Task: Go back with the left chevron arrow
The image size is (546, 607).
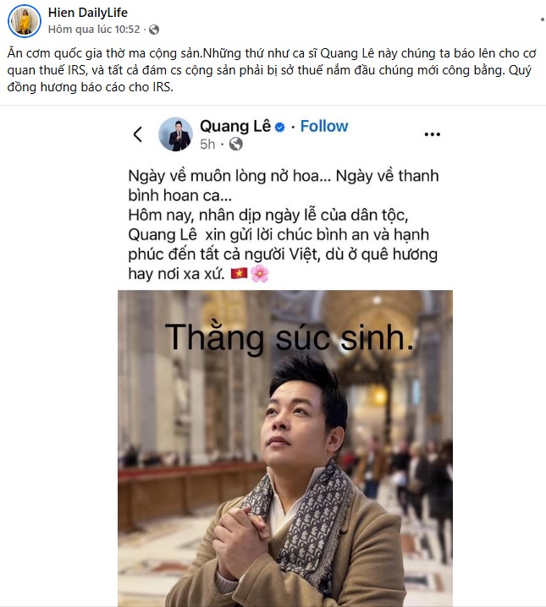Action: point(138,134)
